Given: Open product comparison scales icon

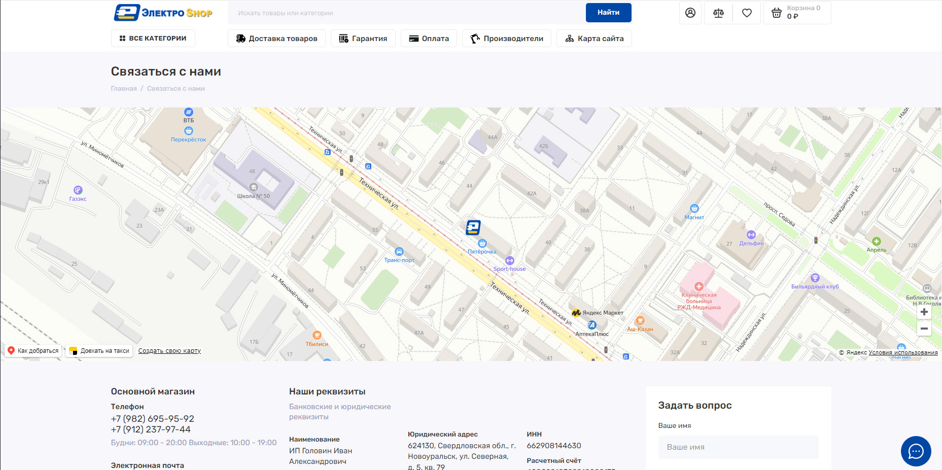Looking at the screenshot, I should [718, 13].
